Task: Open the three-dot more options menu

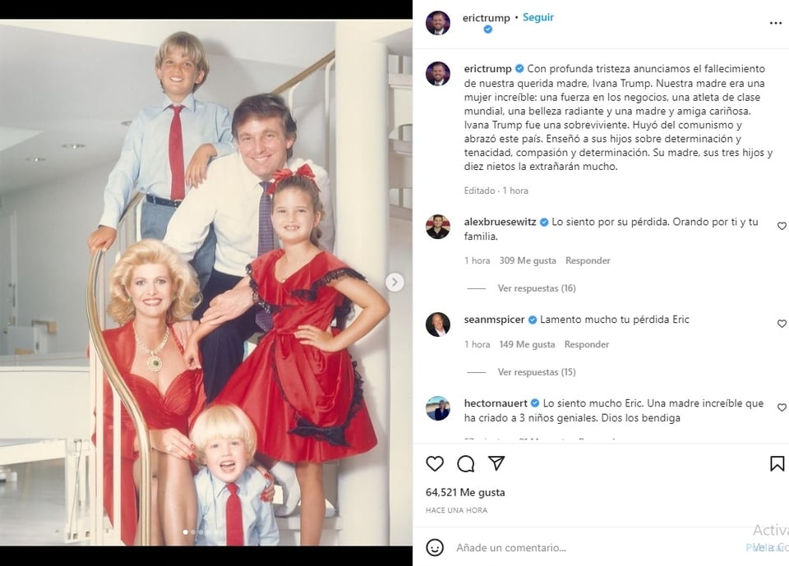Action: (775, 23)
